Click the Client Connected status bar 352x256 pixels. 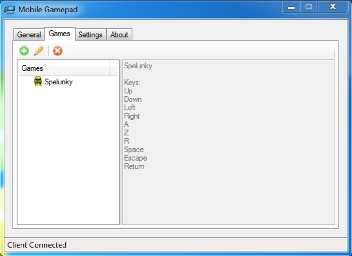[37, 245]
